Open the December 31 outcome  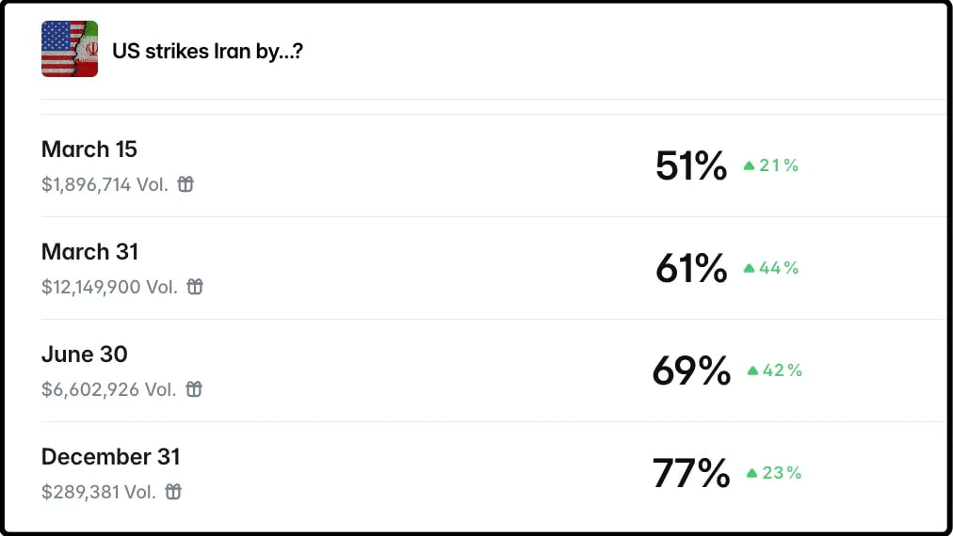[111, 457]
